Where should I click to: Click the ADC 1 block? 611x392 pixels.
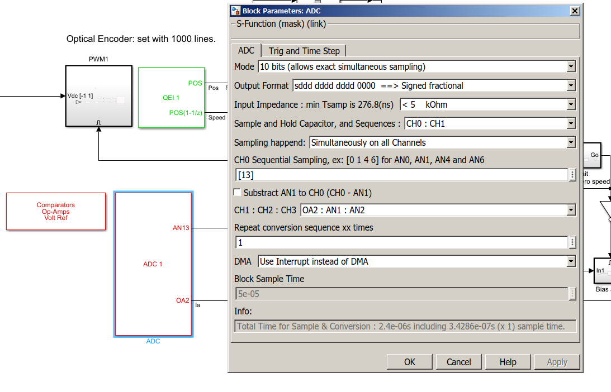[153, 264]
